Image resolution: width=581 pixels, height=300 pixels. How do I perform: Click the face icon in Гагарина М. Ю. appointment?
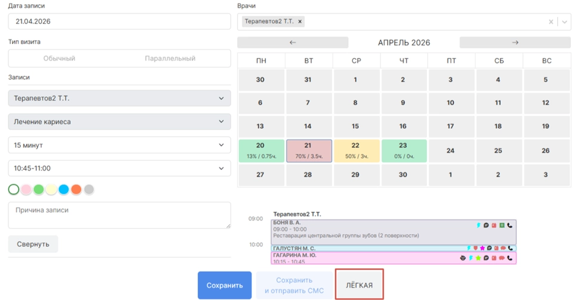click(x=463, y=258)
